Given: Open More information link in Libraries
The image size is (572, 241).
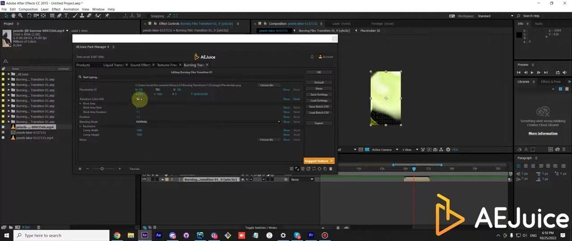Looking at the screenshot, I should click(543, 133).
